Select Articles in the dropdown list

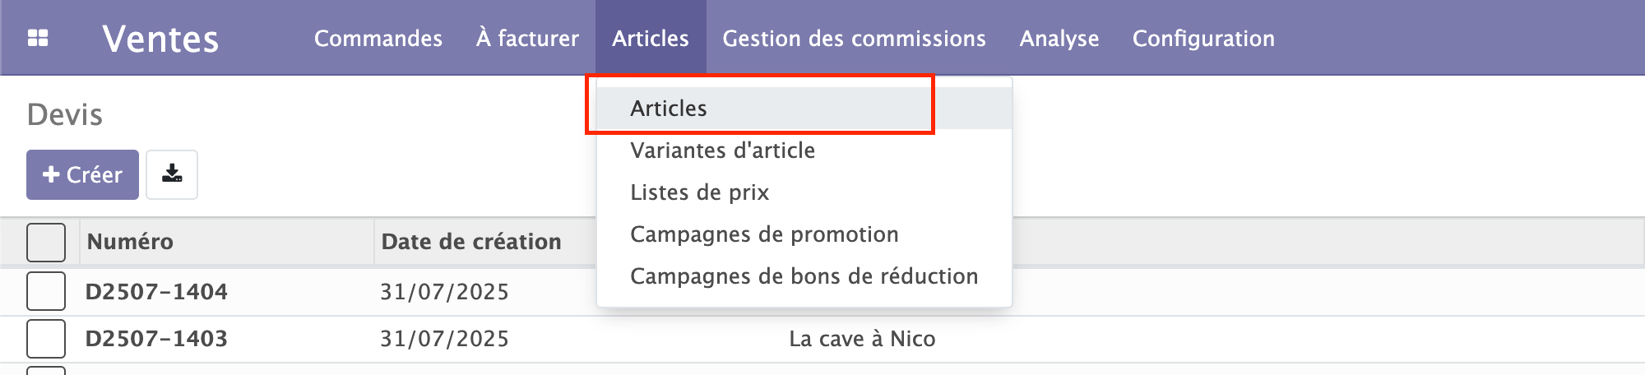(x=669, y=109)
